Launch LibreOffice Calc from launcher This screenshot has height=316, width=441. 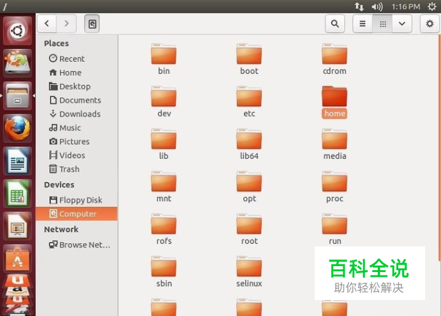(17, 194)
